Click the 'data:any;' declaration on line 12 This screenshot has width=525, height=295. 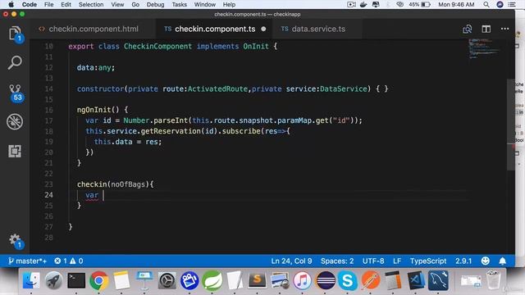click(96, 67)
